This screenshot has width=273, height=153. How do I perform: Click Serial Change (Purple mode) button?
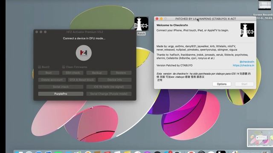point(109,93)
